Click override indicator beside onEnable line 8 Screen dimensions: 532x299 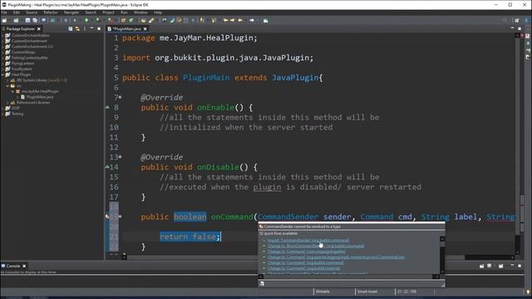point(107,107)
